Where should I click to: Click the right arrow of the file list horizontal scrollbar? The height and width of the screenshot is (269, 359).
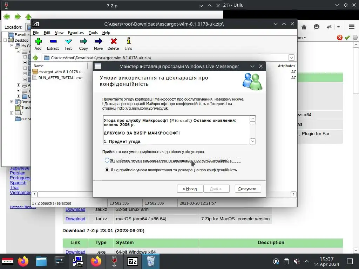[293, 194]
